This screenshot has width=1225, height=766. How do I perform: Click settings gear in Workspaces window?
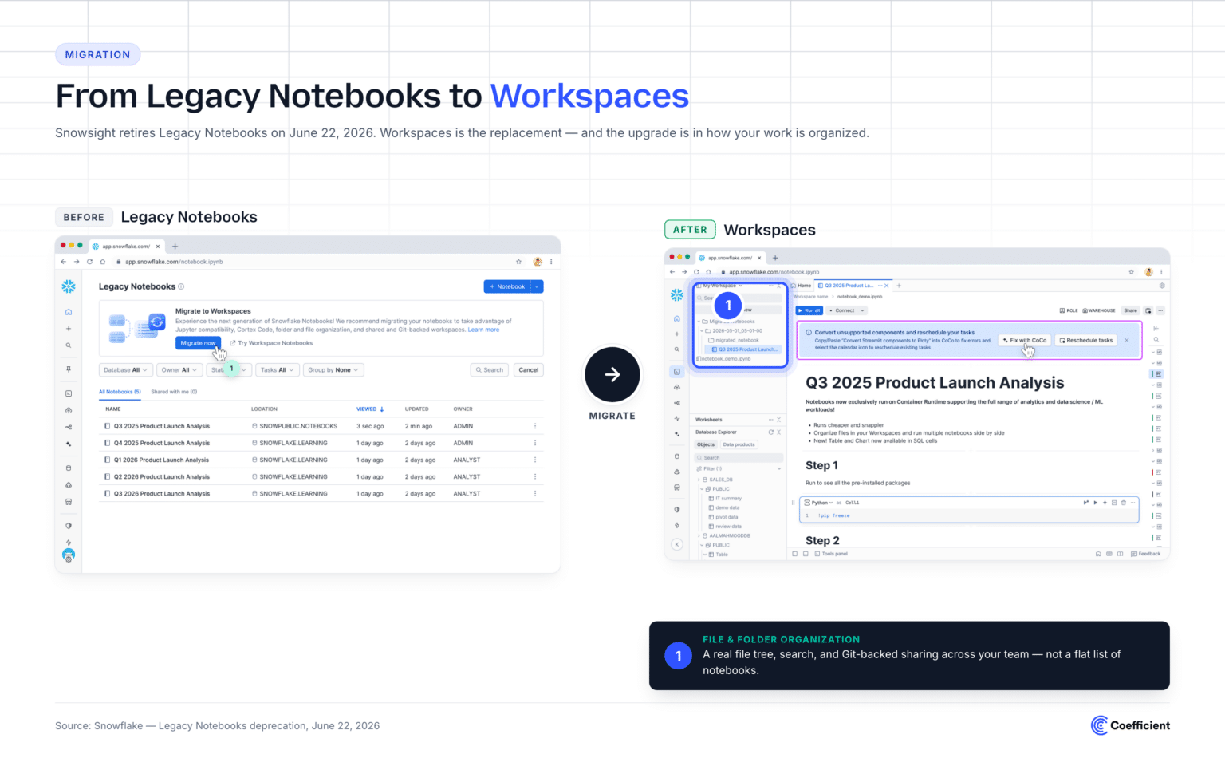coord(1162,286)
